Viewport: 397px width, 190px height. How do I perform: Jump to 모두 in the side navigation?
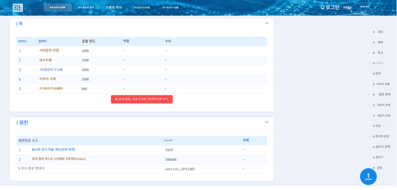tap(380, 32)
